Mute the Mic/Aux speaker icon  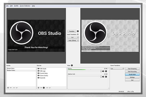pos(103,71)
